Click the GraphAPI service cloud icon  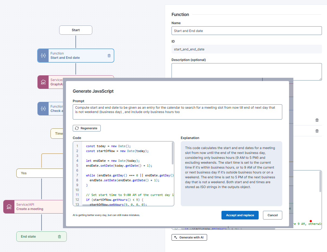pyautogui.click(x=43, y=82)
